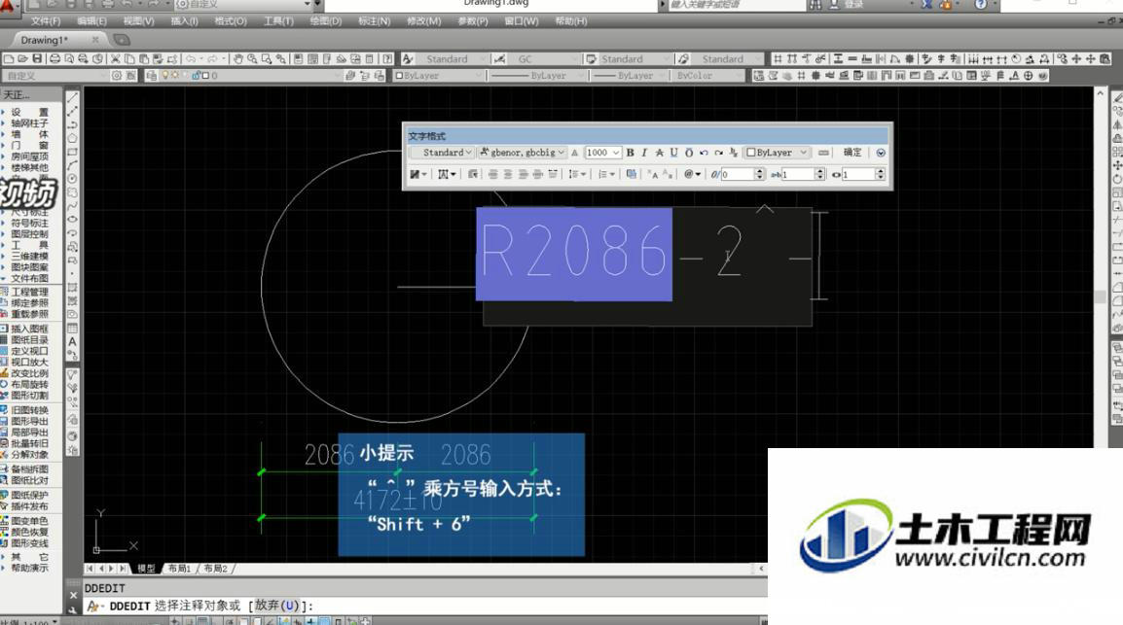Open the ByLayer text color dropdown
The image size is (1123, 625).
pos(778,153)
